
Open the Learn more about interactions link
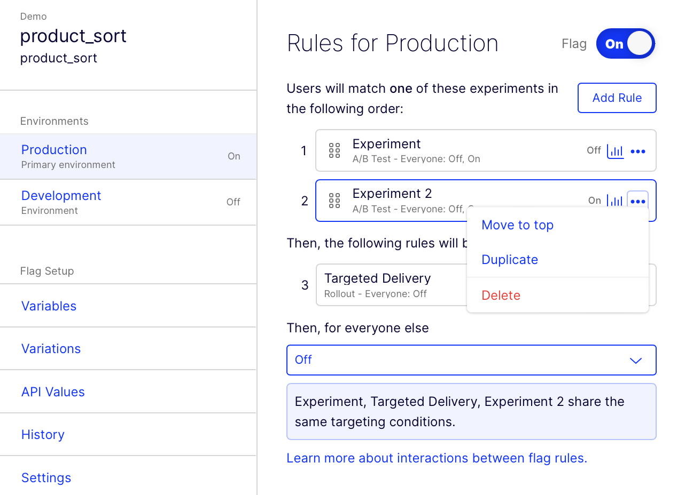point(437,458)
